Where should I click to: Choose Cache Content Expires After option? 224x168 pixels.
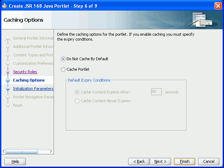pos(77,92)
